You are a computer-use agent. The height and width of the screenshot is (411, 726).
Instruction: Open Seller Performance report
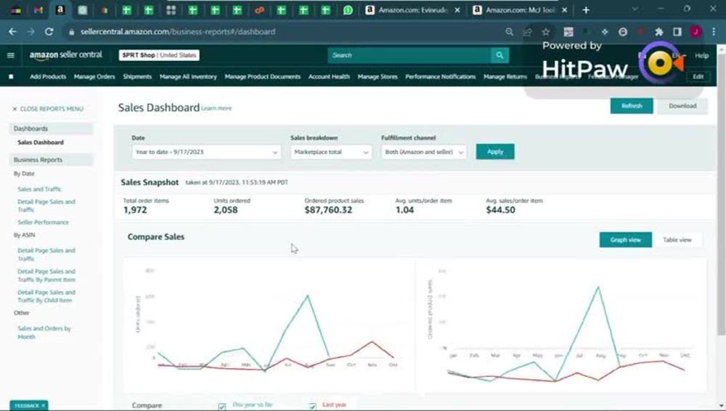point(43,222)
